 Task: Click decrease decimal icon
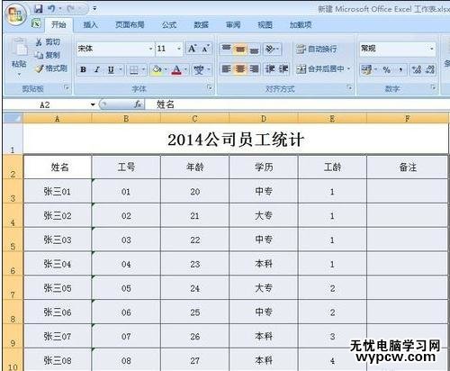[430, 69]
